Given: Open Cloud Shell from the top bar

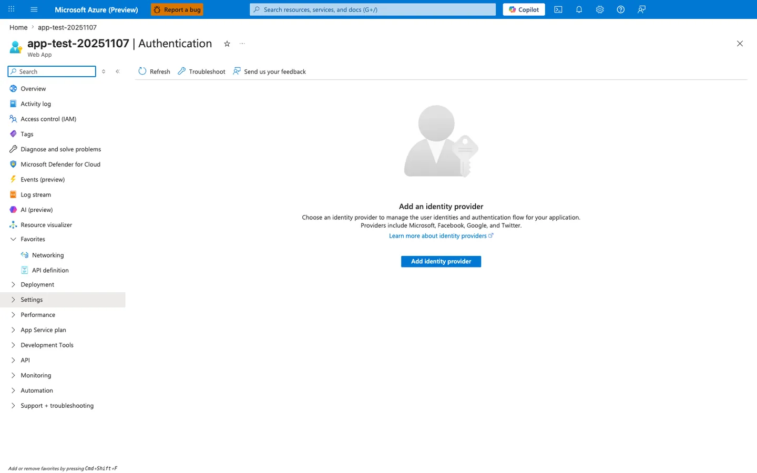Looking at the screenshot, I should (x=558, y=9).
